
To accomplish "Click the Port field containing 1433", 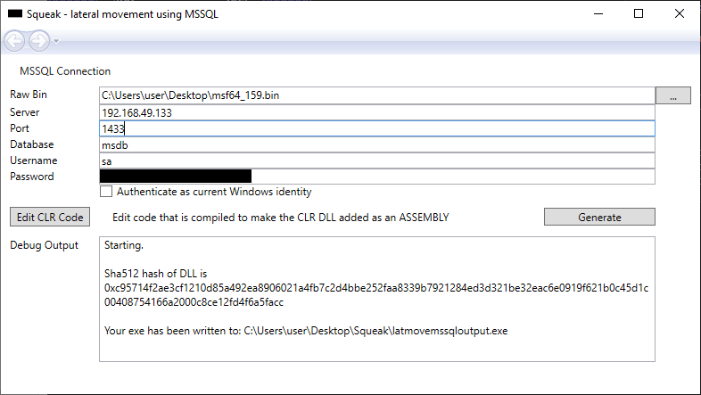I will point(376,128).
